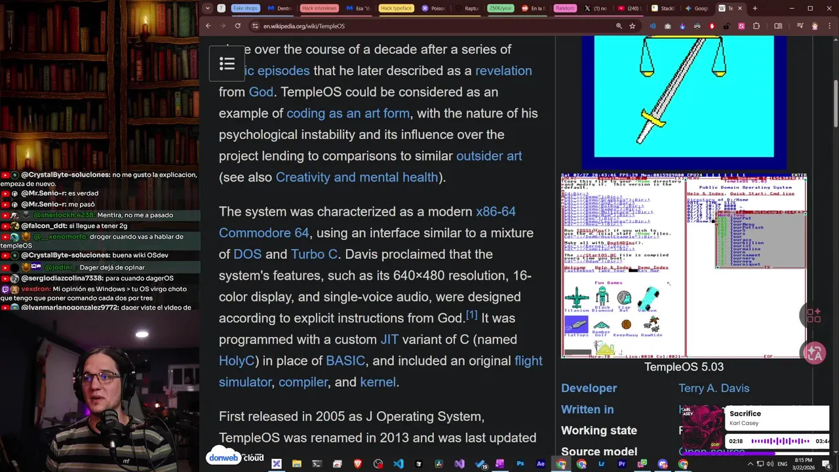This screenshot has width=839, height=472.
Task: Open 'Creativity and mental health' link
Action: (357, 177)
